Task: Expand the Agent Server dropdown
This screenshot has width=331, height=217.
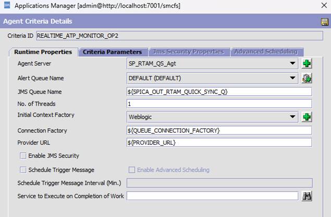Action: coord(293,64)
